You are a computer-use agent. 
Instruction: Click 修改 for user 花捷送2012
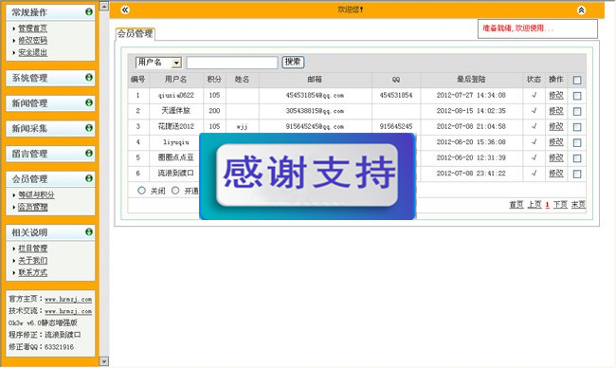click(x=556, y=126)
